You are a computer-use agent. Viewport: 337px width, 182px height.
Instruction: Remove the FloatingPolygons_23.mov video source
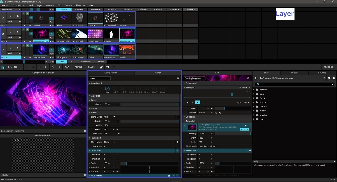tap(250, 126)
